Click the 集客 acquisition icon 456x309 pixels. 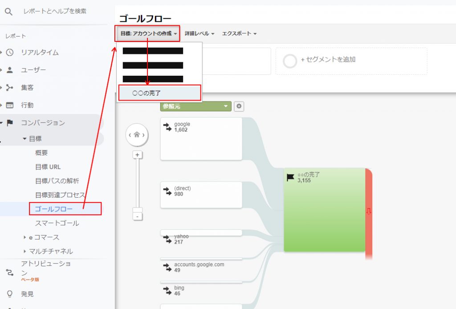point(10,88)
